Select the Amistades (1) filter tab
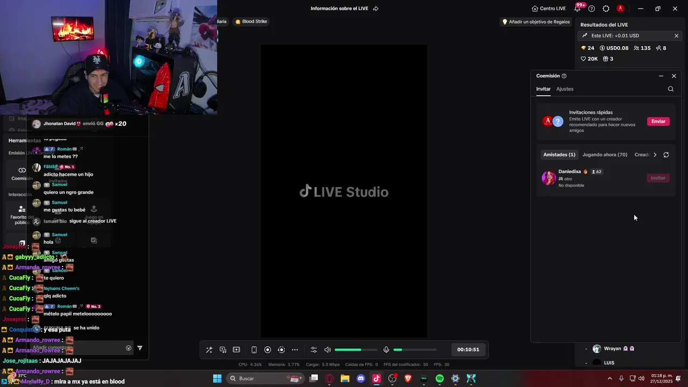Image resolution: width=688 pixels, height=387 pixels. (559, 155)
